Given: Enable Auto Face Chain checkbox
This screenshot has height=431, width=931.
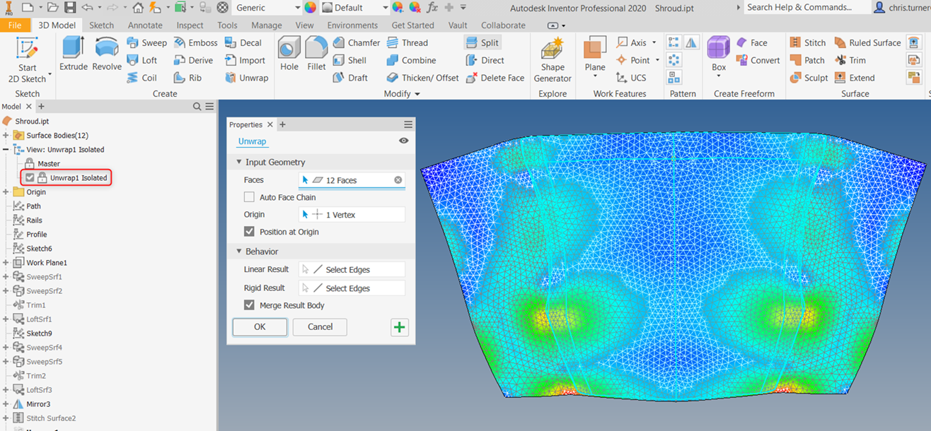Looking at the screenshot, I should click(x=249, y=198).
